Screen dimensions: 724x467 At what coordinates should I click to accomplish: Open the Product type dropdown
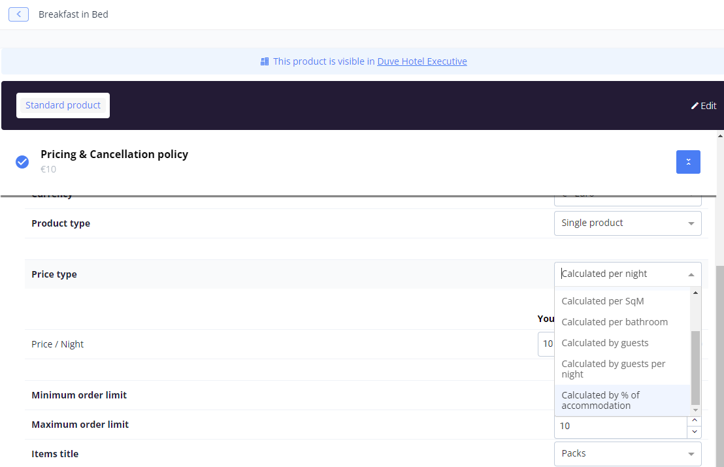click(x=627, y=223)
